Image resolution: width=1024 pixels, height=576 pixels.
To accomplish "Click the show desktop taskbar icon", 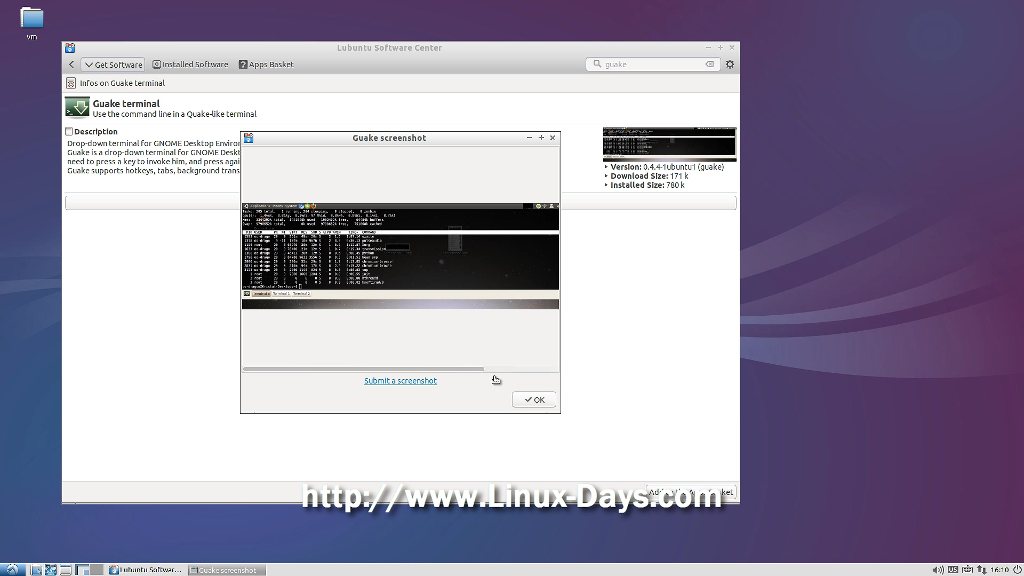I will [66, 570].
